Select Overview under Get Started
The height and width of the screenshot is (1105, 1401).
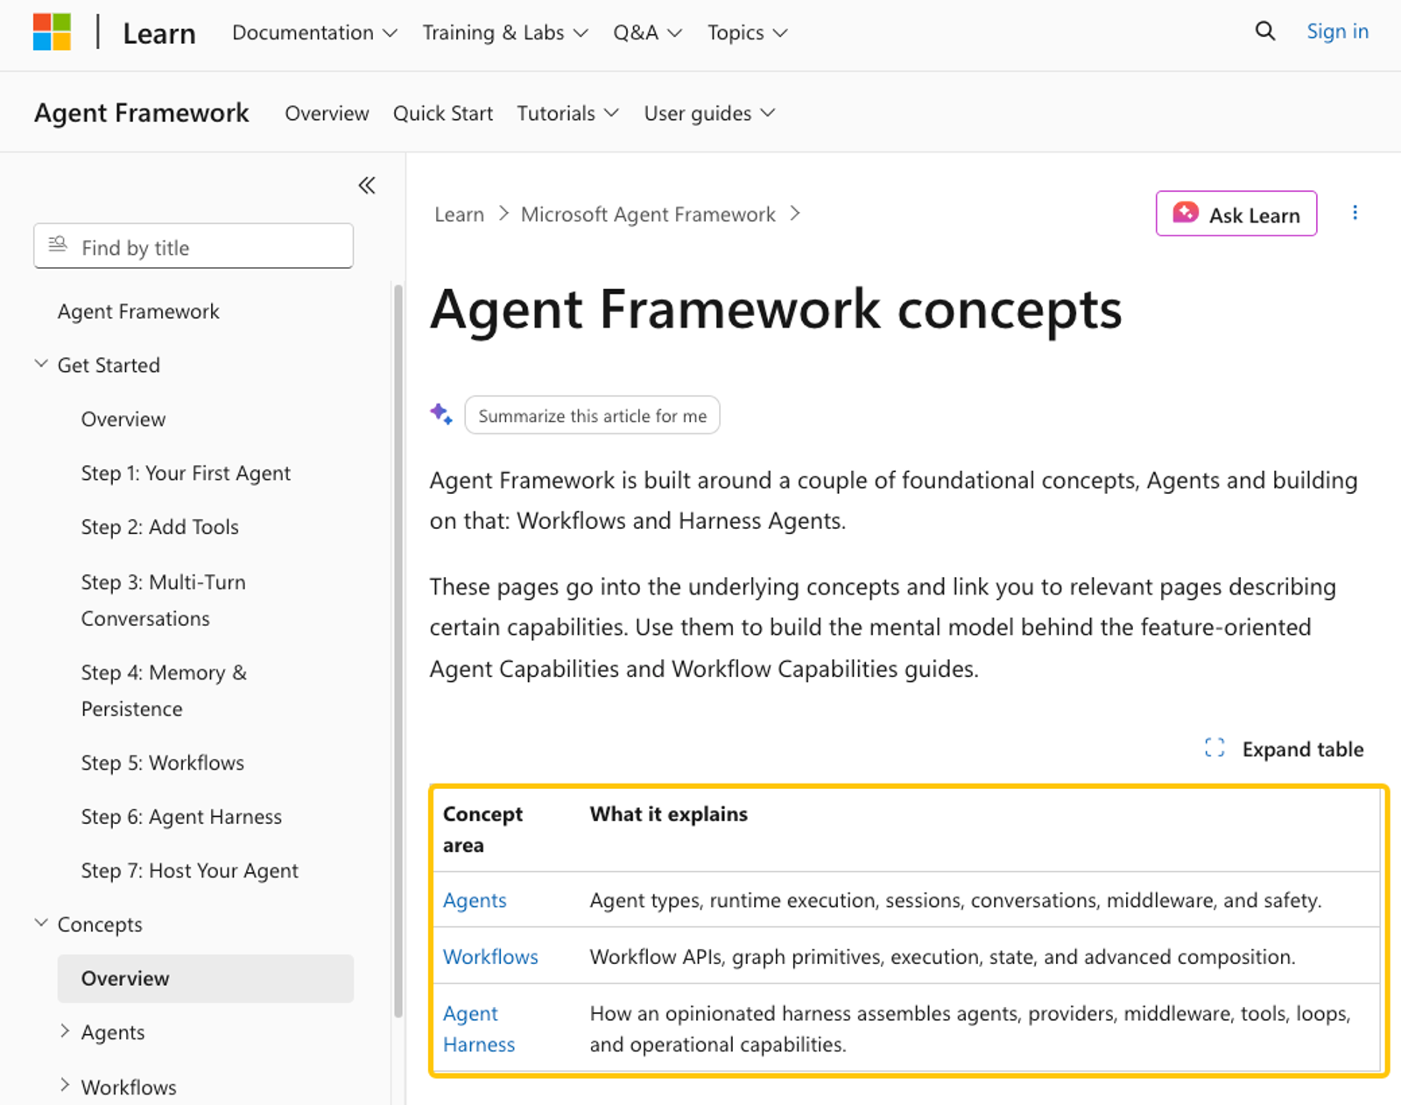[x=123, y=419]
